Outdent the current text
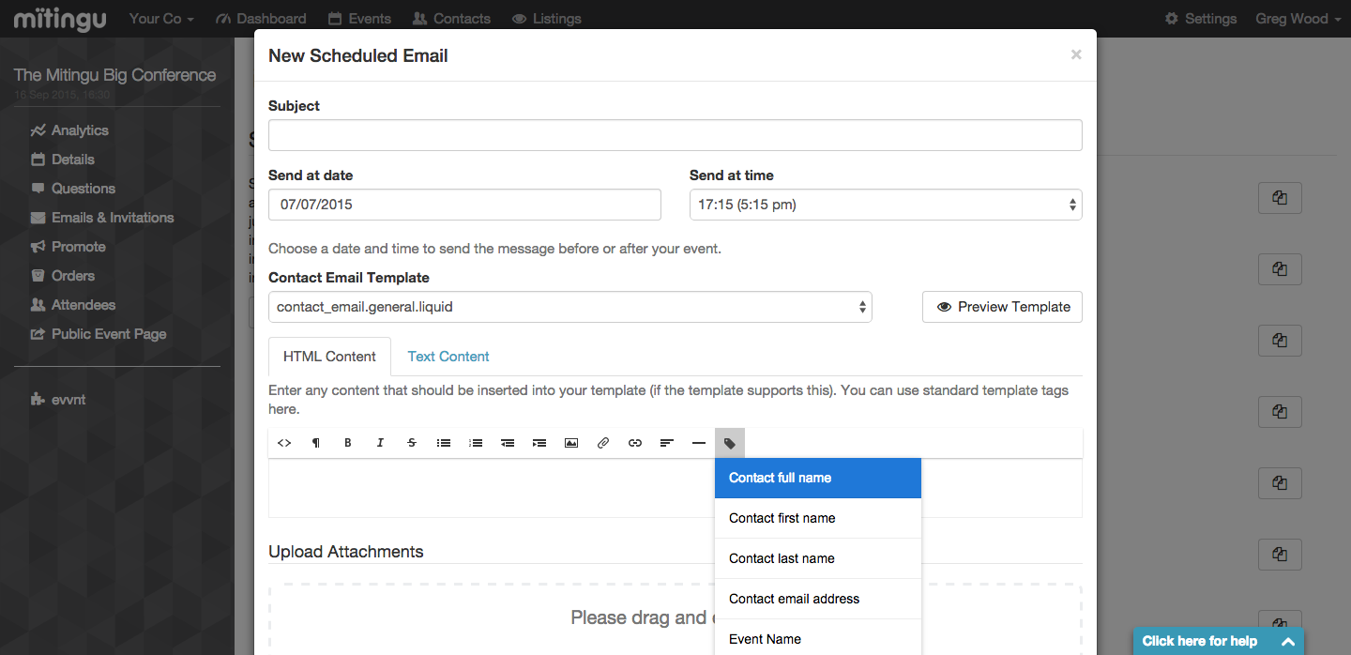The height and width of the screenshot is (655, 1351). (508, 443)
